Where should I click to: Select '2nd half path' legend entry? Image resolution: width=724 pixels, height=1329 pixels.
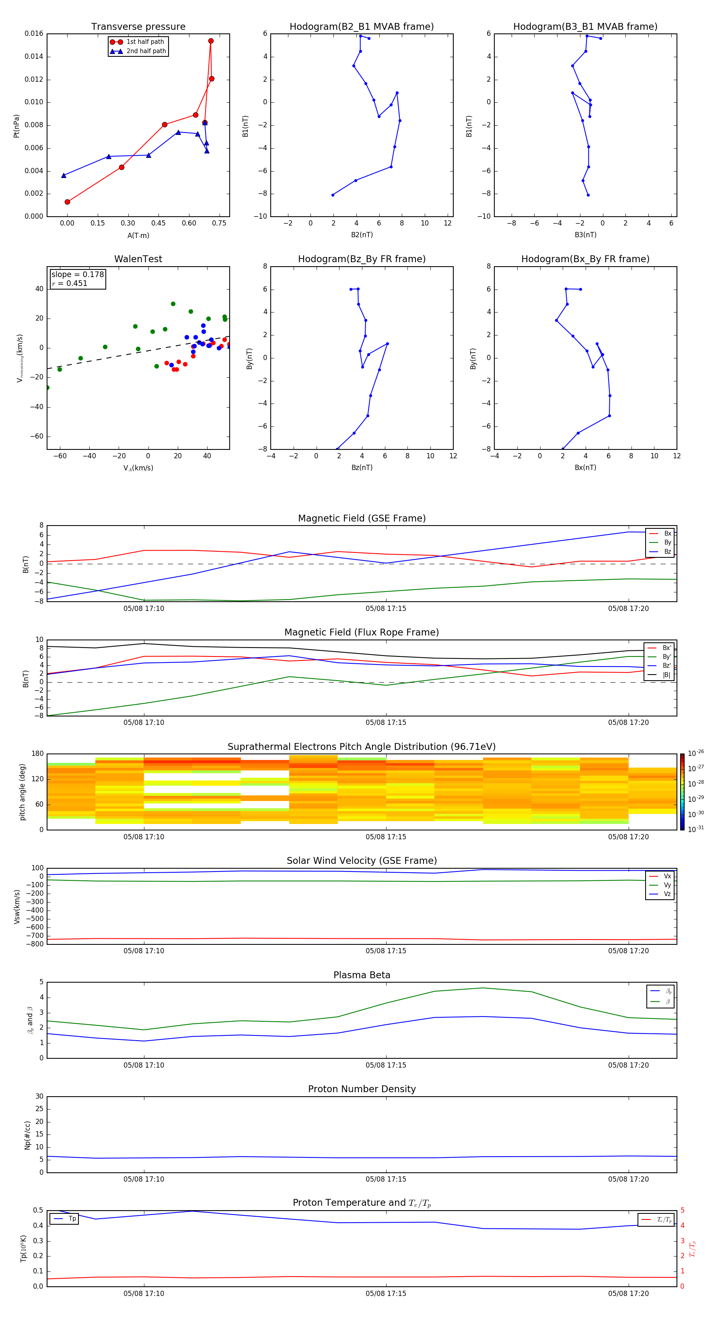[138, 51]
